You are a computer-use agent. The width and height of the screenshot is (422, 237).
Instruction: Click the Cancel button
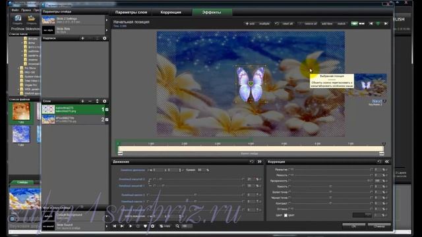click(x=379, y=226)
